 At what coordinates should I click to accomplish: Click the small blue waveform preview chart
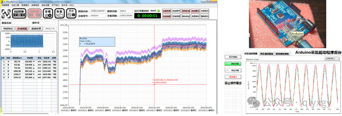29,44
